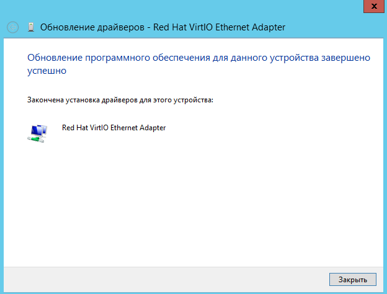The width and height of the screenshot is (387, 294).
Task: Click the Закрыть button
Action: pos(352,279)
